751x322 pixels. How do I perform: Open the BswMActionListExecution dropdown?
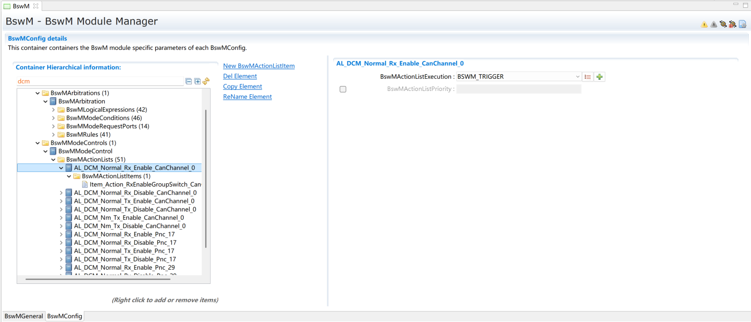coord(578,77)
